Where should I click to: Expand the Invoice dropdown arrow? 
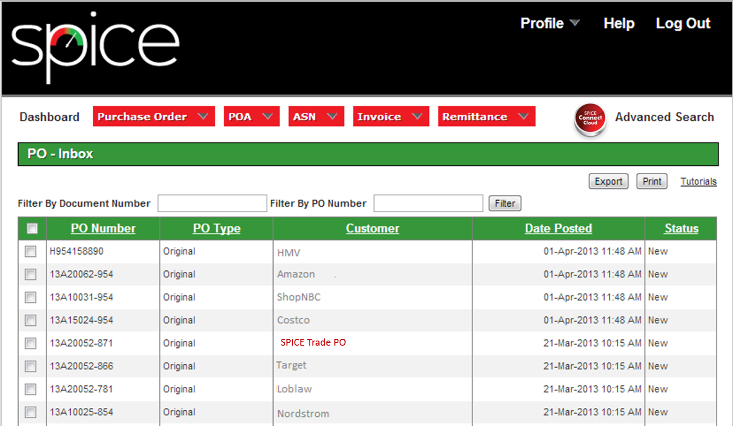[416, 116]
